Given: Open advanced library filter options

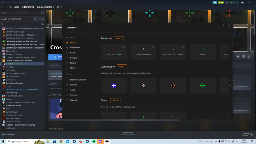Looking at the screenshot, I should point(42,24).
